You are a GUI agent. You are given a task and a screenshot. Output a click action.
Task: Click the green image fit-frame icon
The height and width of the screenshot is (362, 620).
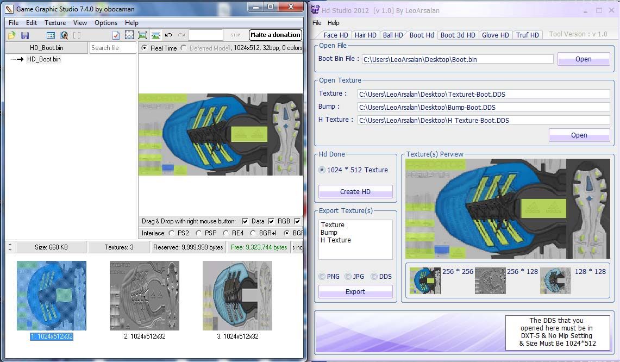pyautogui.click(x=142, y=35)
